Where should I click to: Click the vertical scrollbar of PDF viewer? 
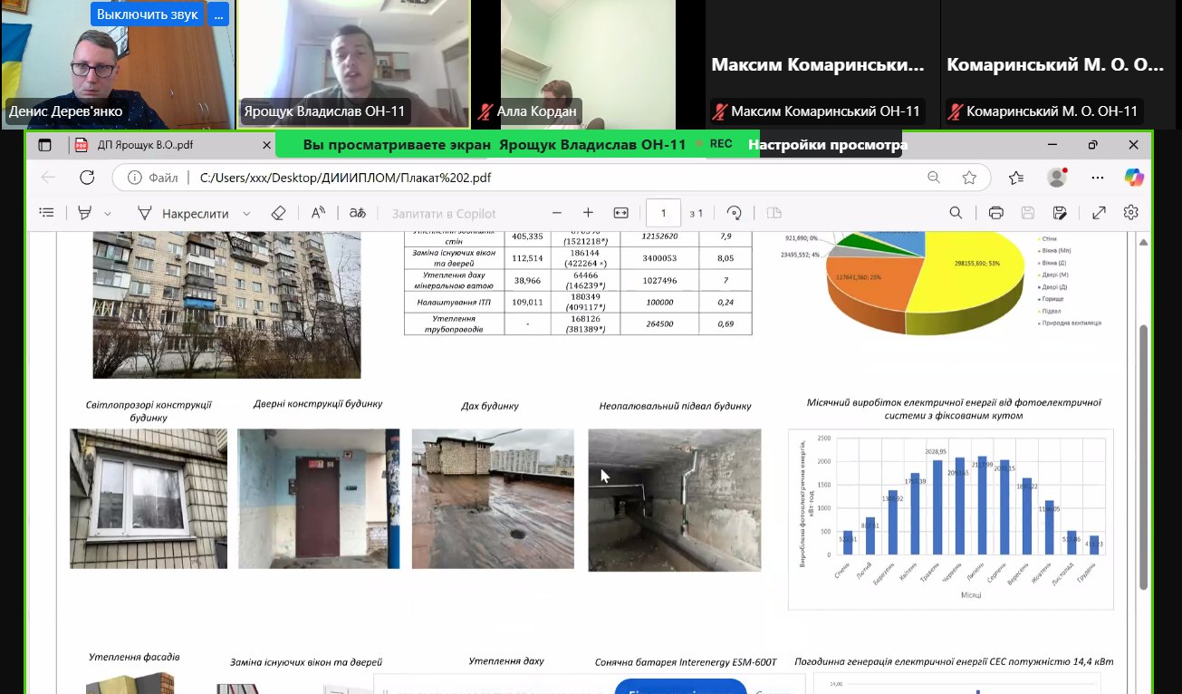coord(1143,458)
